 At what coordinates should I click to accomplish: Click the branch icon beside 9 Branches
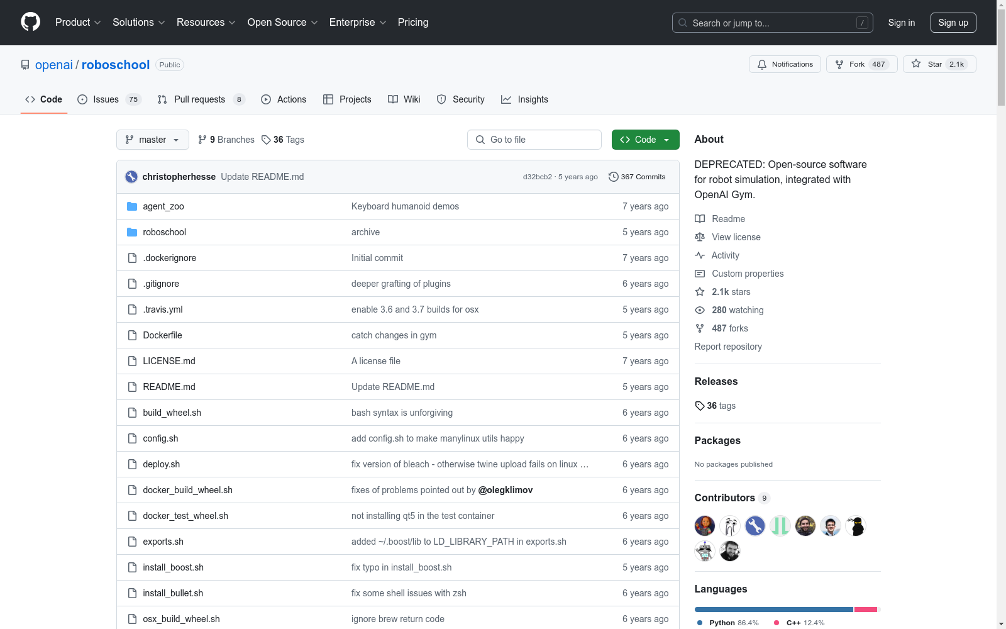click(202, 140)
